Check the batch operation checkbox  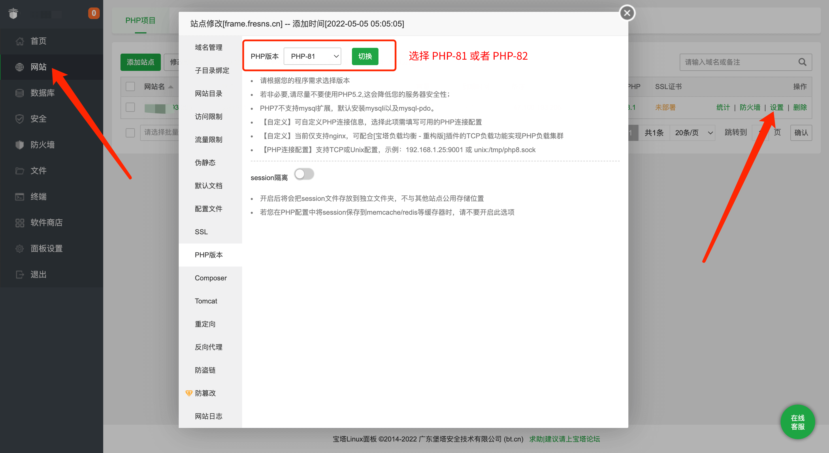pyautogui.click(x=130, y=133)
